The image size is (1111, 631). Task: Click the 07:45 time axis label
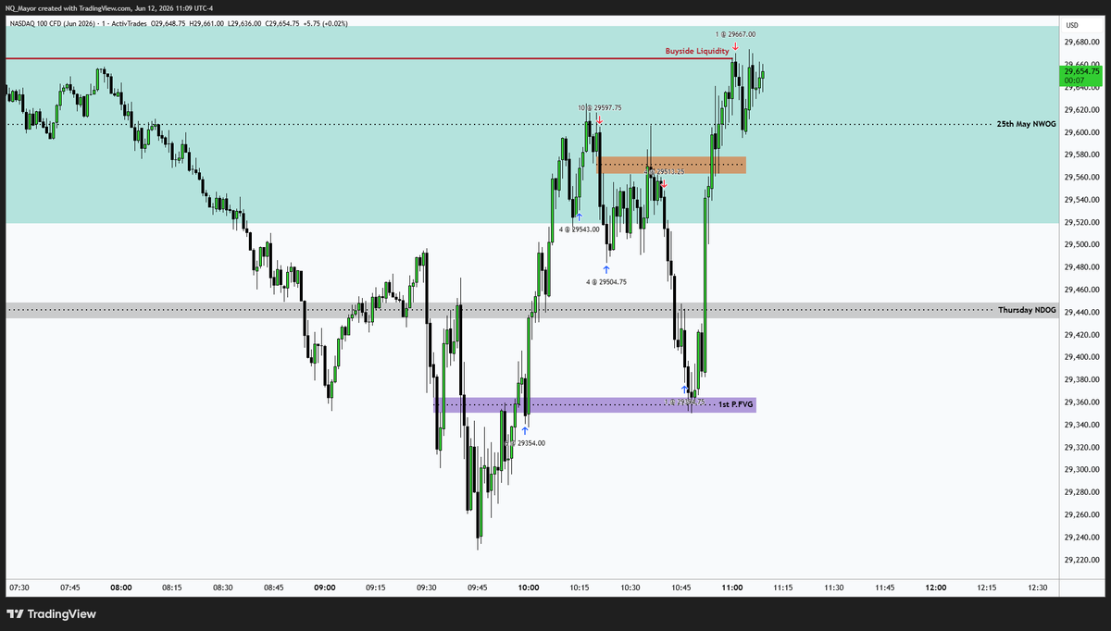(69, 588)
